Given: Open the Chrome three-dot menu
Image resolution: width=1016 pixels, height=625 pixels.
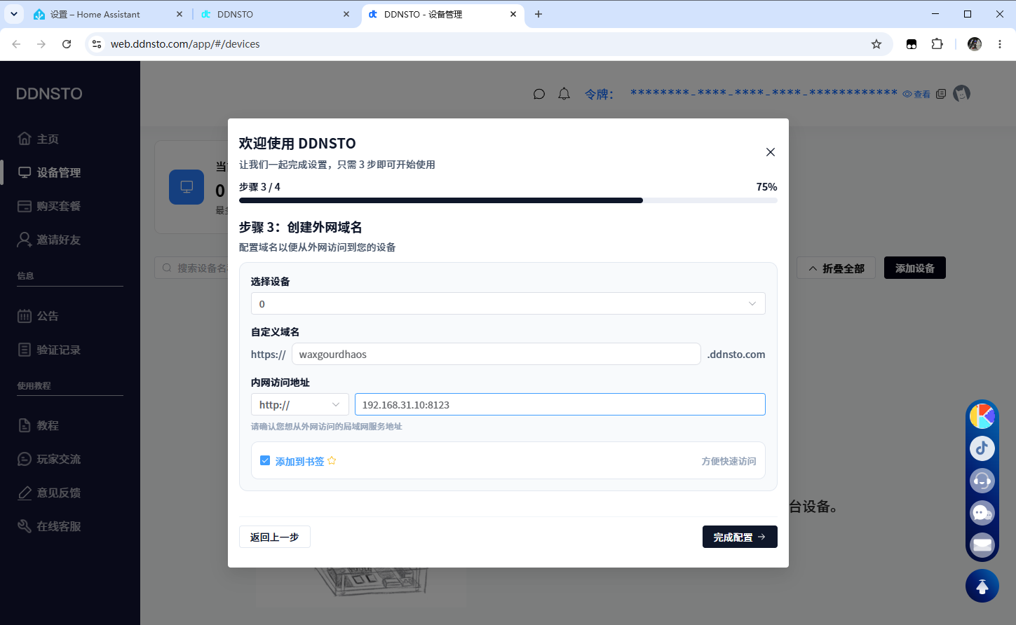Looking at the screenshot, I should coord(1000,44).
